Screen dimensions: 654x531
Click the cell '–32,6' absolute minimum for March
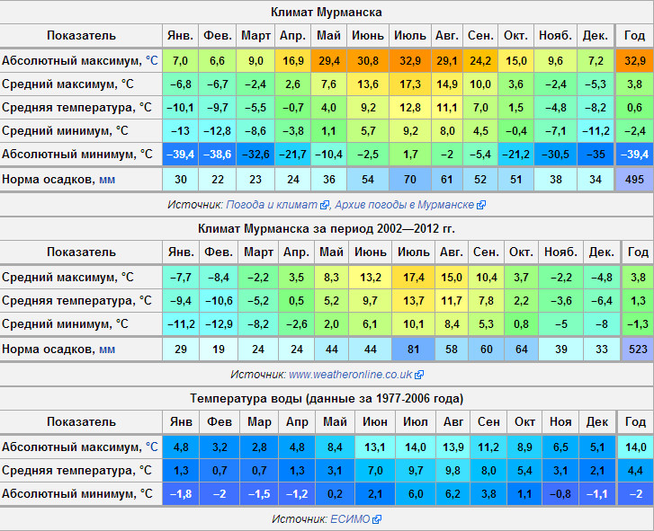point(255,155)
